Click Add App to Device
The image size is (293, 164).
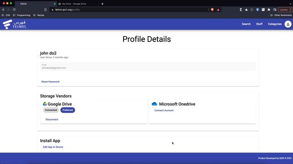click(53, 147)
